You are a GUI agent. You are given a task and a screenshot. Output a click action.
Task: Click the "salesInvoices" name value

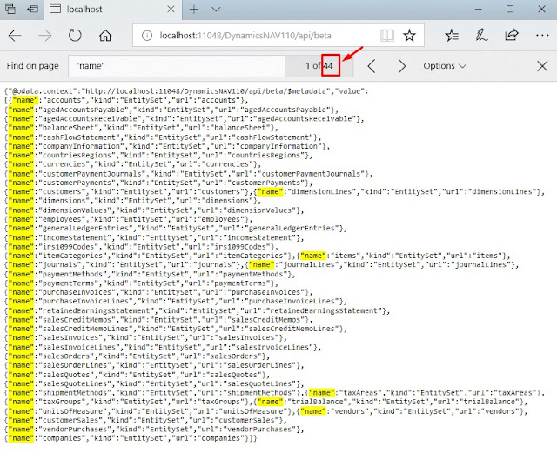point(73,338)
